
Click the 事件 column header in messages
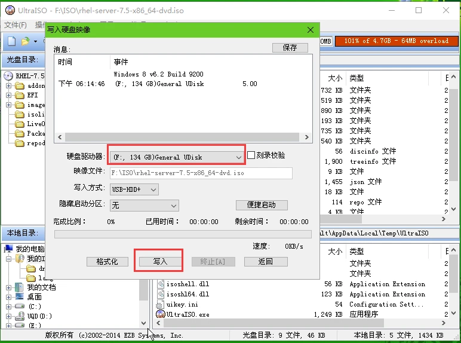121,62
